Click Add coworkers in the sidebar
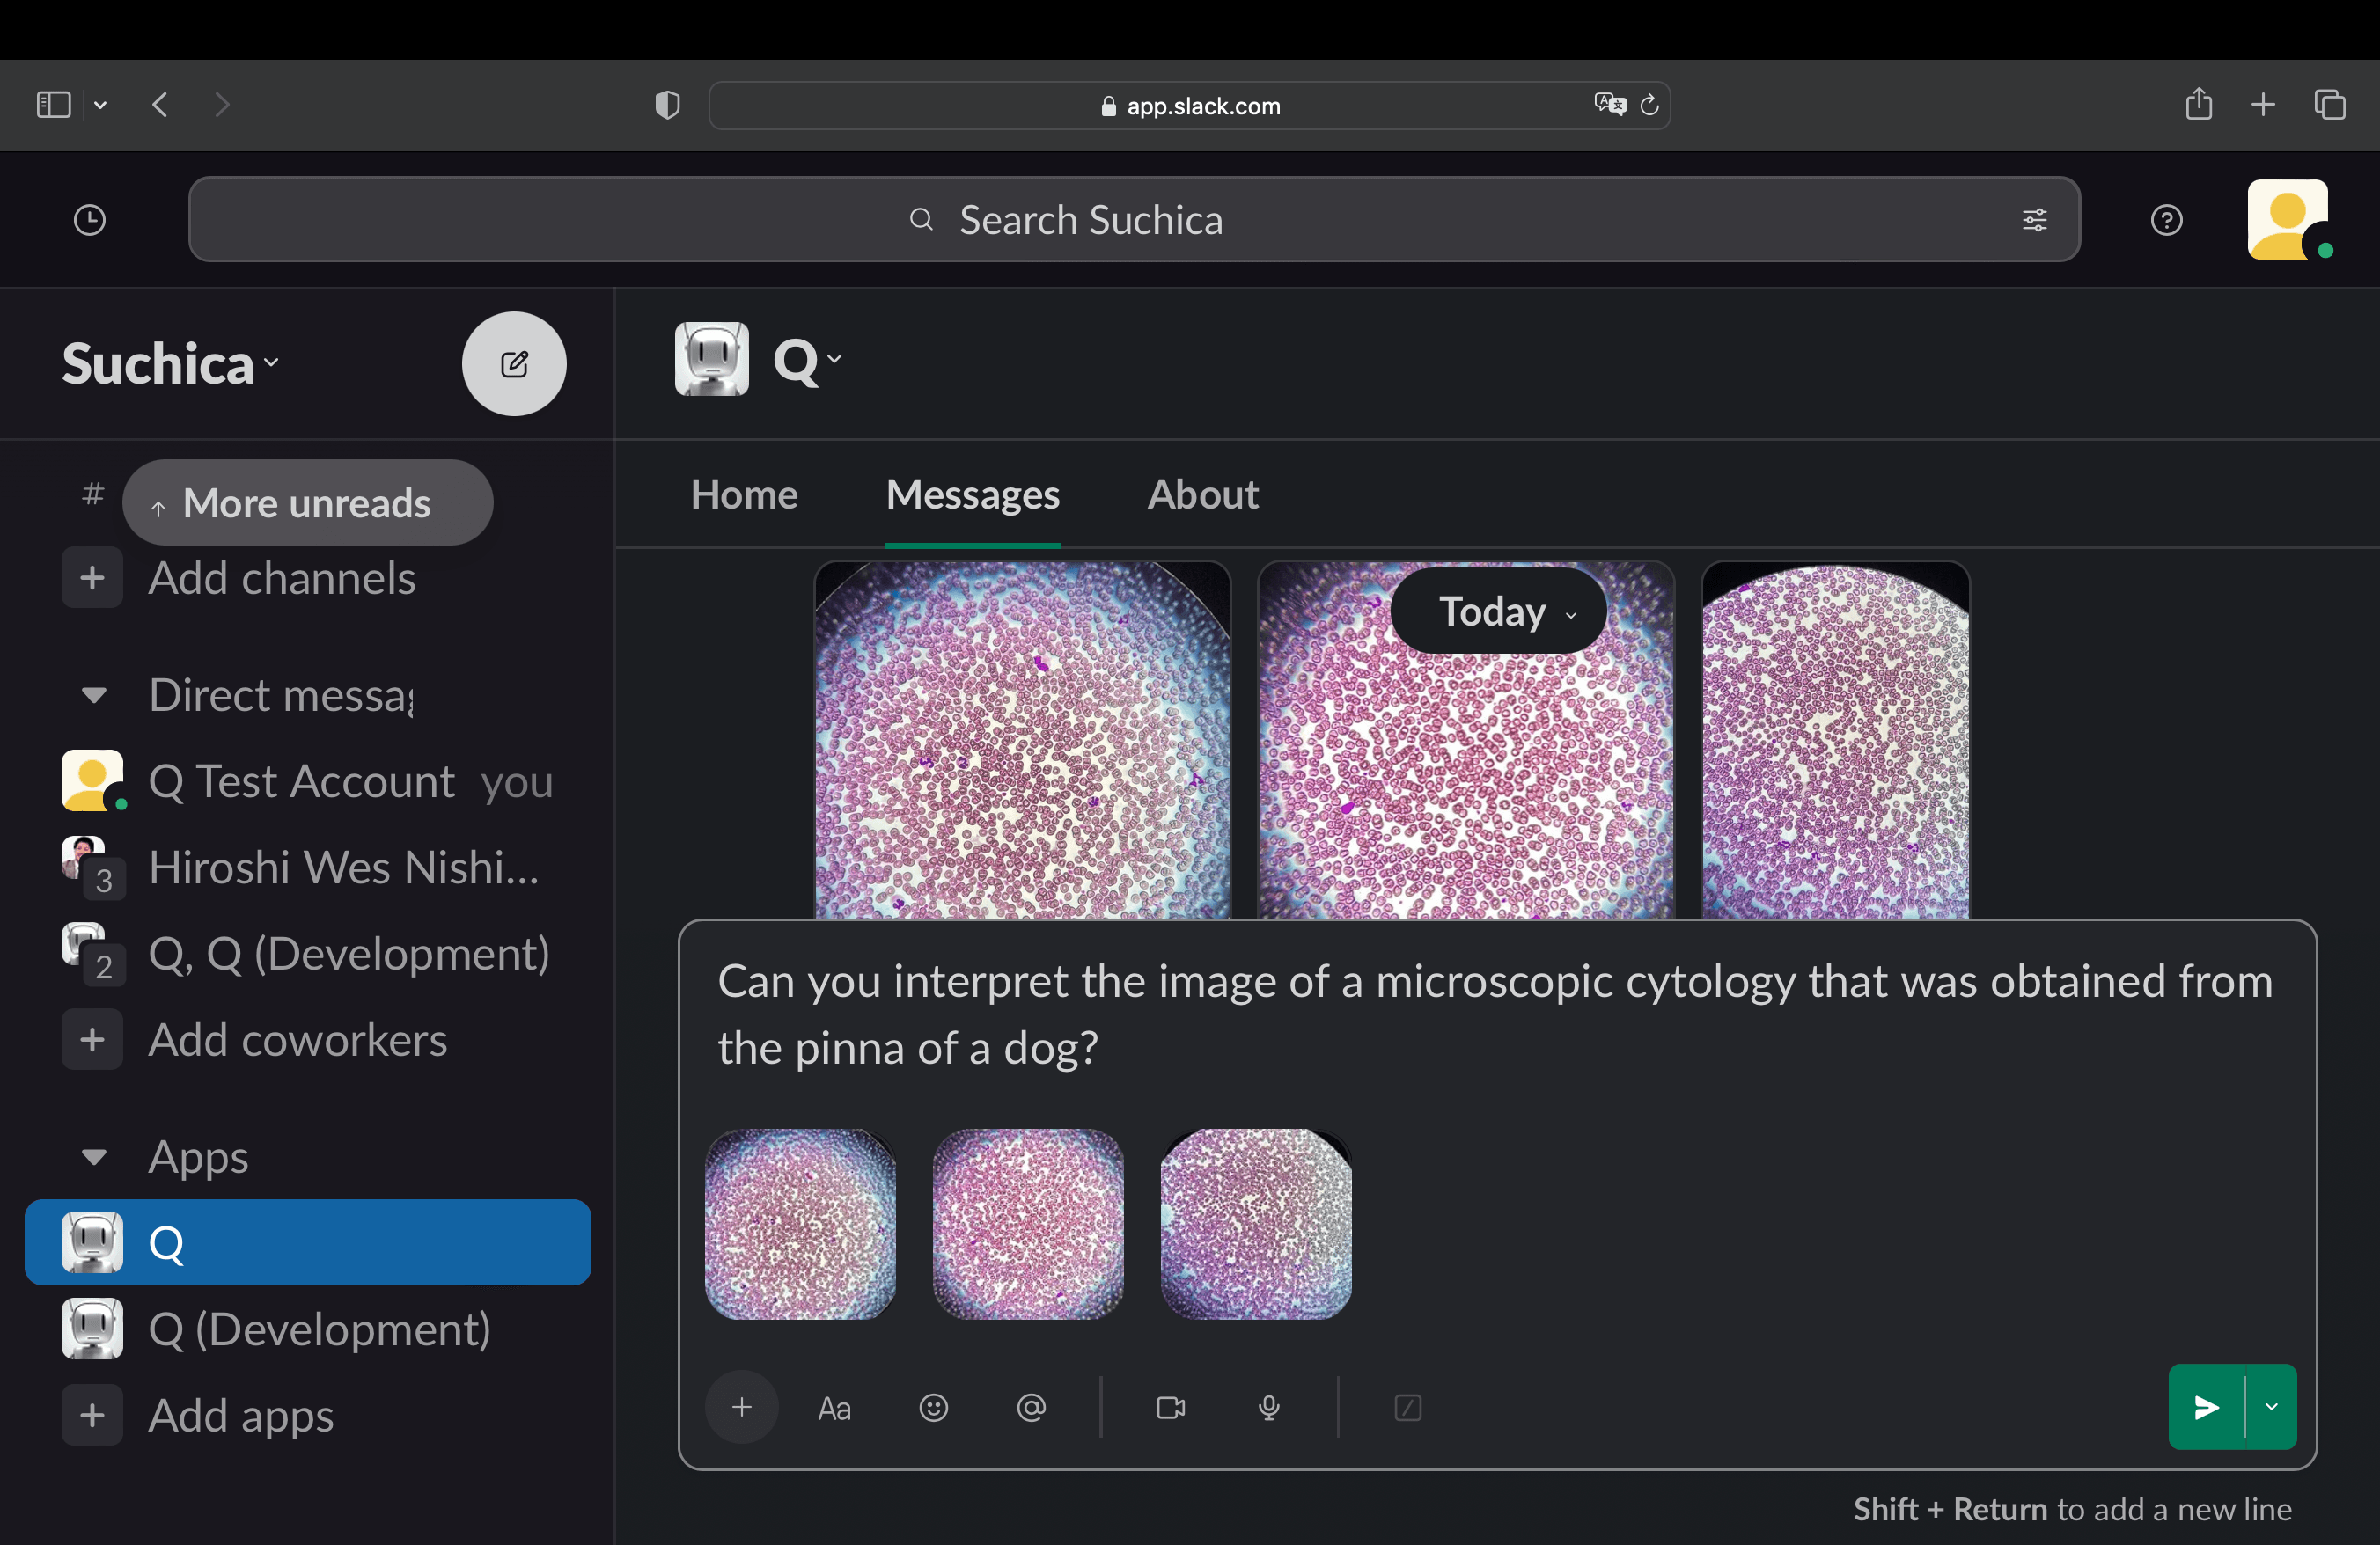 coord(297,1039)
